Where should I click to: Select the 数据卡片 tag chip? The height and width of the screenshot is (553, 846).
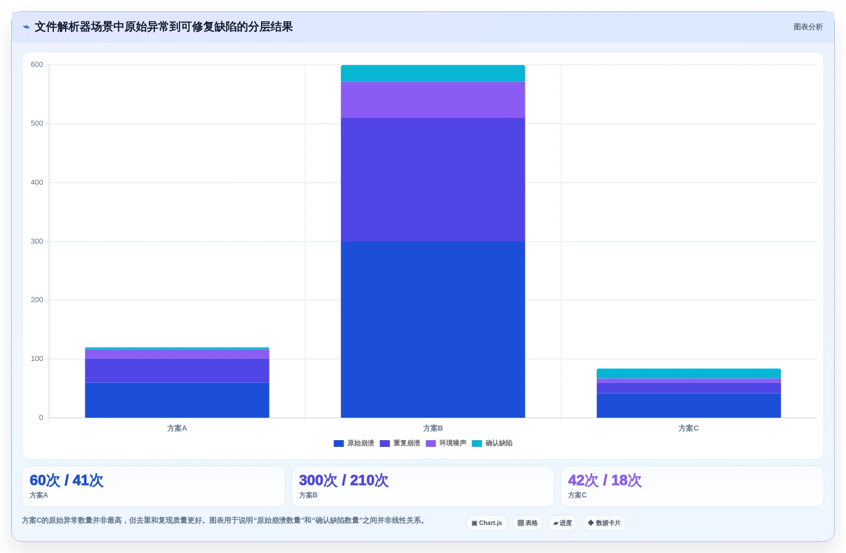click(x=604, y=523)
